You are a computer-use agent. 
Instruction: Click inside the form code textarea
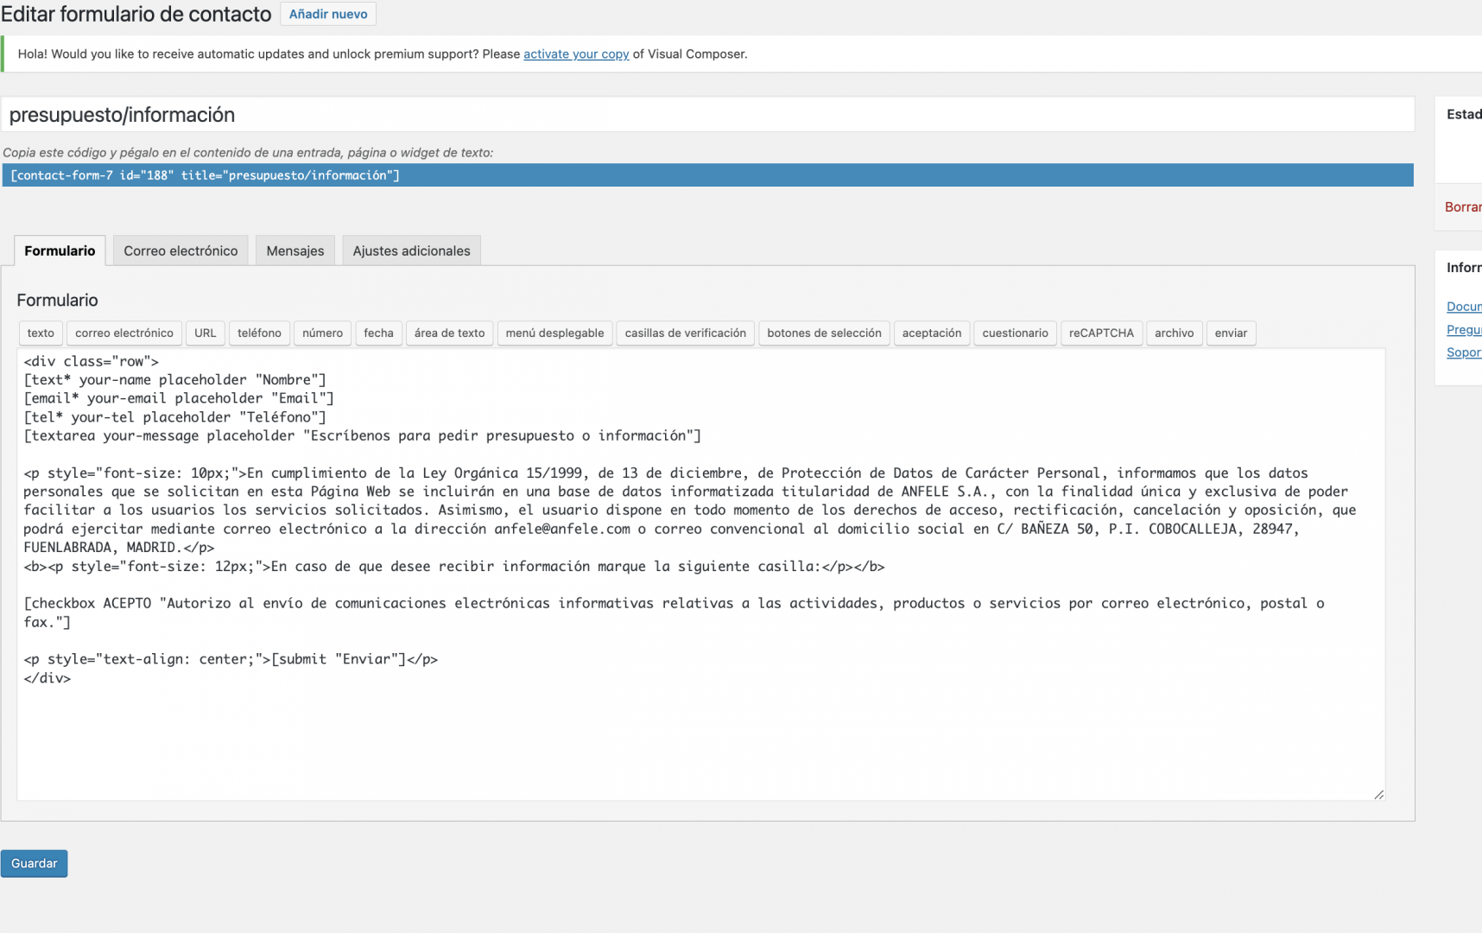[x=700, y=574]
